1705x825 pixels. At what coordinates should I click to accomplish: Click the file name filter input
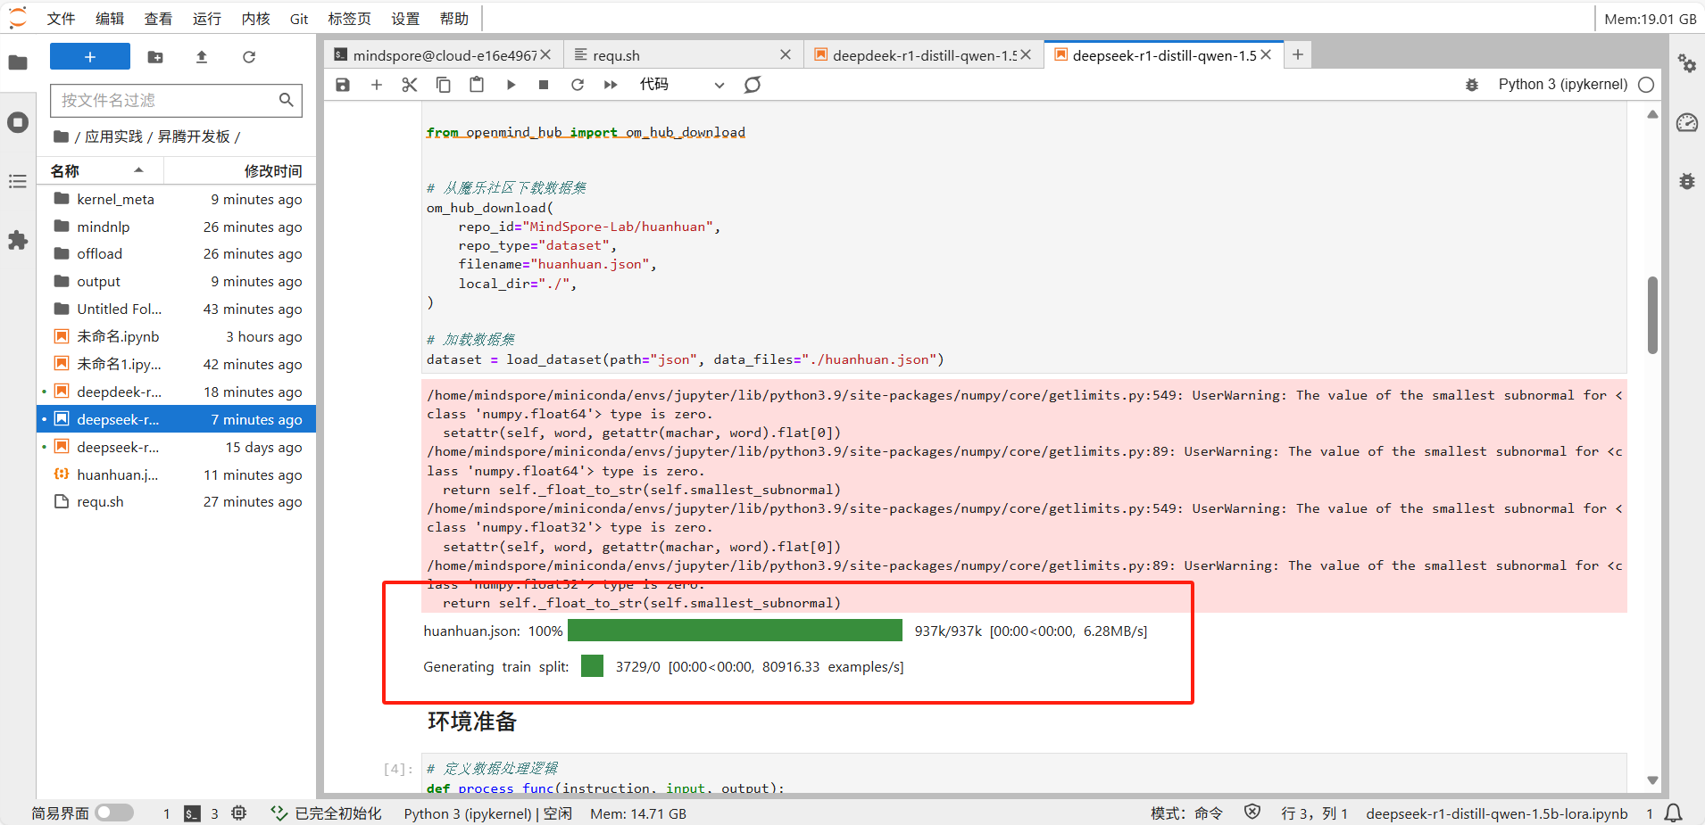(x=166, y=100)
